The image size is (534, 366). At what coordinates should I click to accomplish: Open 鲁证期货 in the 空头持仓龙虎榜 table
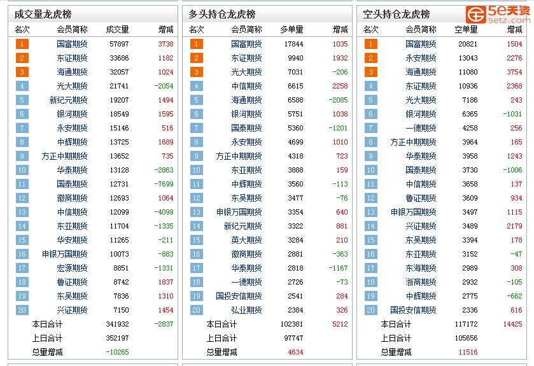pyautogui.click(x=421, y=198)
